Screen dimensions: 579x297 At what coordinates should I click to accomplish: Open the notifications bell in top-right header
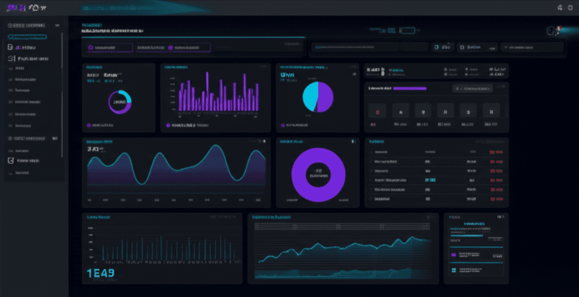tap(560, 7)
